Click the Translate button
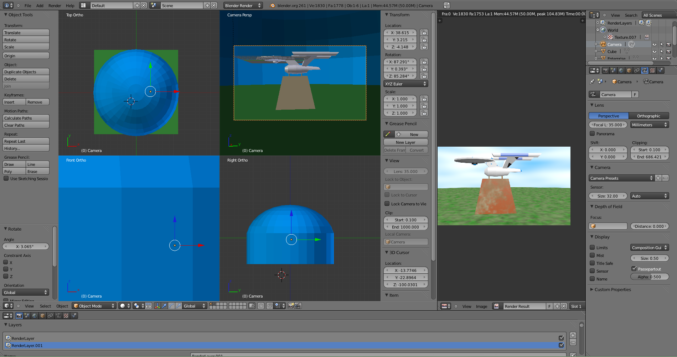This screenshot has height=357, width=677. 26,32
